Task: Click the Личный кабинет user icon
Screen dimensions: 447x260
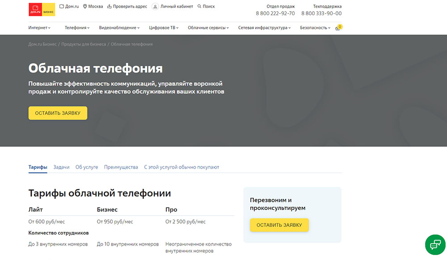Action: 155,7
